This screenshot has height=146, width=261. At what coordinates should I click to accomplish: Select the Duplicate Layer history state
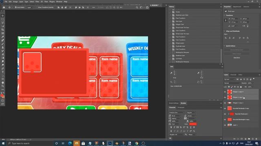tap(180, 46)
